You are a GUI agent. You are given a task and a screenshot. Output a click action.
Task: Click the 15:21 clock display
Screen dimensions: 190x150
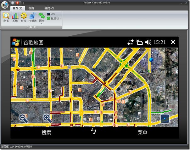click(159, 42)
